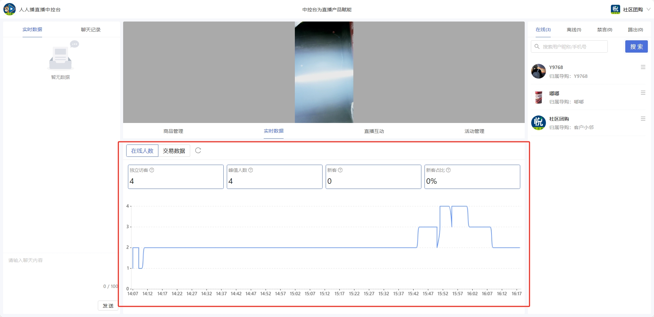Select the 在线人数 toggle button

(142, 151)
